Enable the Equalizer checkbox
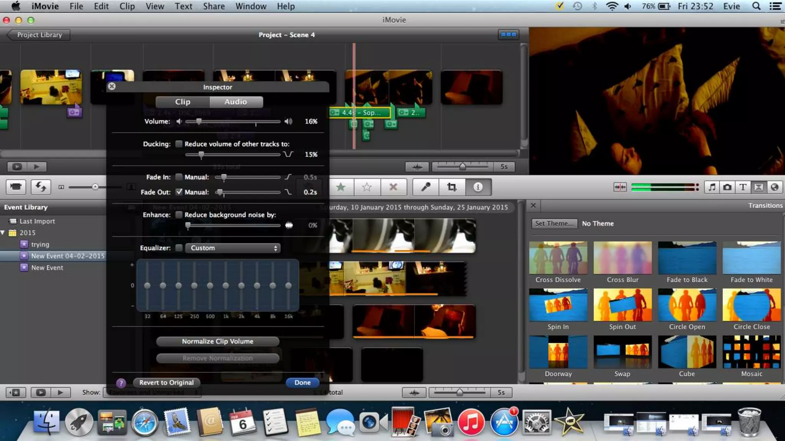Image resolution: width=785 pixels, height=441 pixels. pyautogui.click(x=179, y=248)
